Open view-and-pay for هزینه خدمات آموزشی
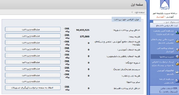Image resolution: width=179 pixels, height=95 pixels. point(33,49)
